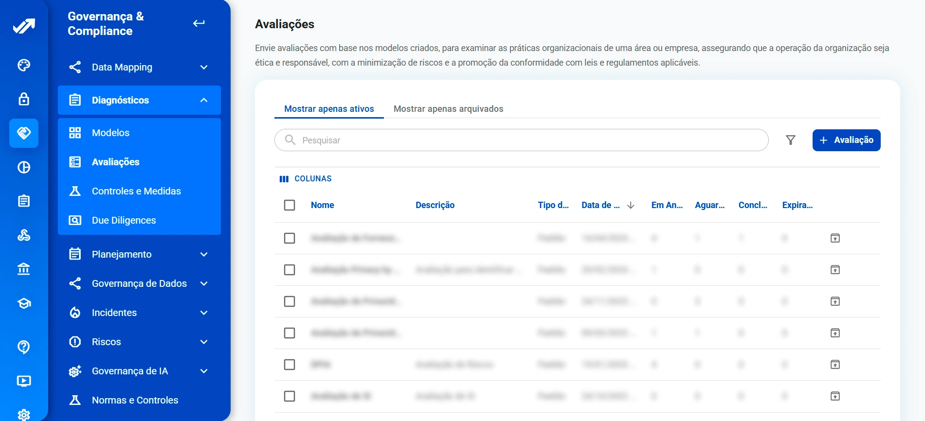Screen dimensions: 925x421
Task: Open the padlock icon in left rail
Action: (x=24, y=99)
